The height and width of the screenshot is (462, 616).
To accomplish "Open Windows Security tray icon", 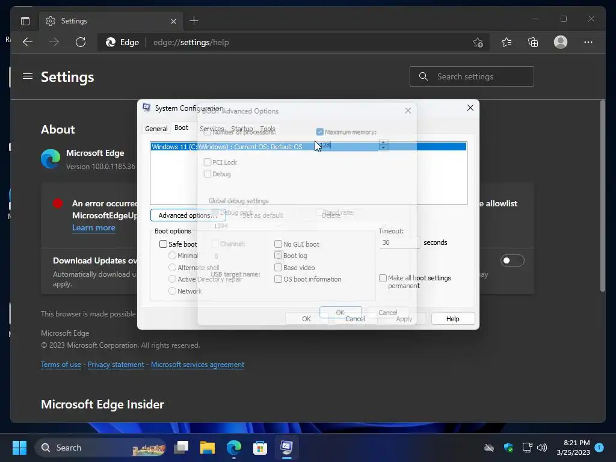I will [508, 448].
